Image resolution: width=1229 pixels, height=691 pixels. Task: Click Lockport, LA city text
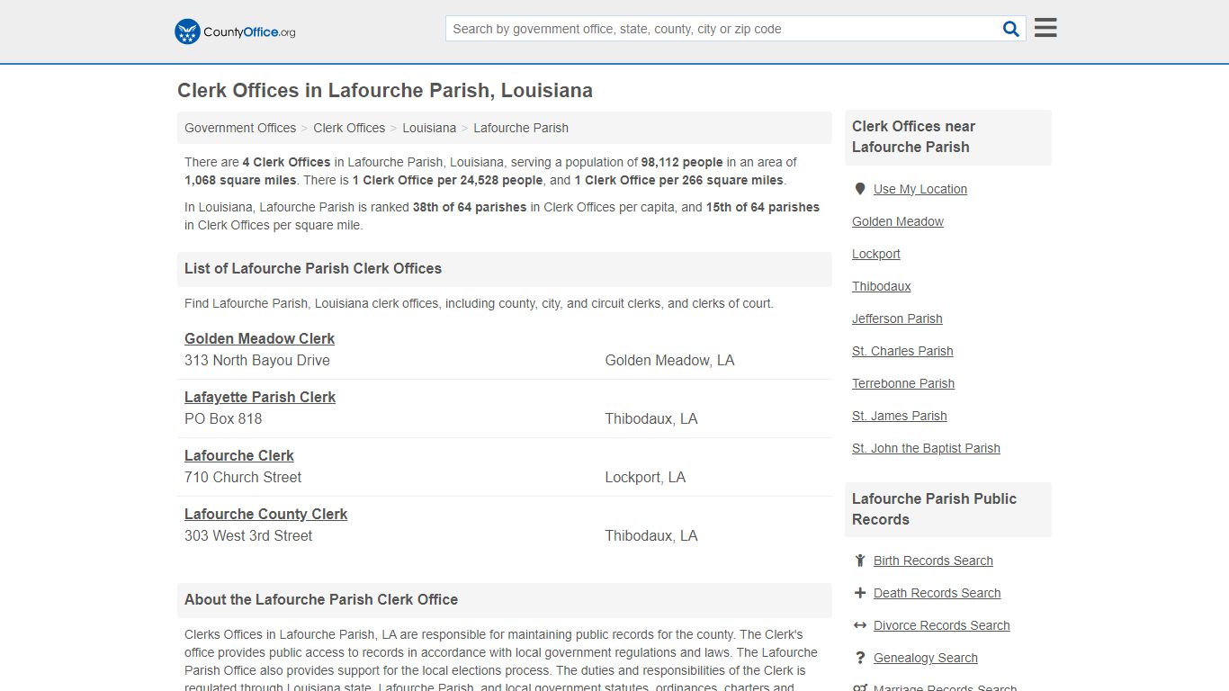(x=645, y=477)
